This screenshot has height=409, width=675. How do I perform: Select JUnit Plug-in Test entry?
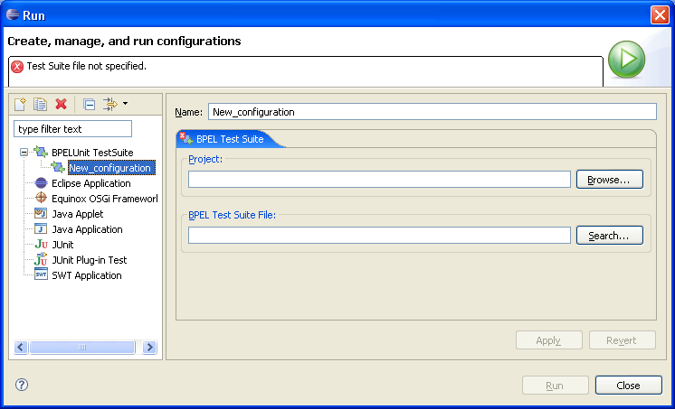(89, 260)
